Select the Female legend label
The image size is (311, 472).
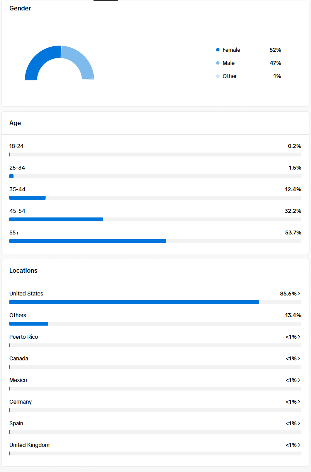(x=231, y=50)
